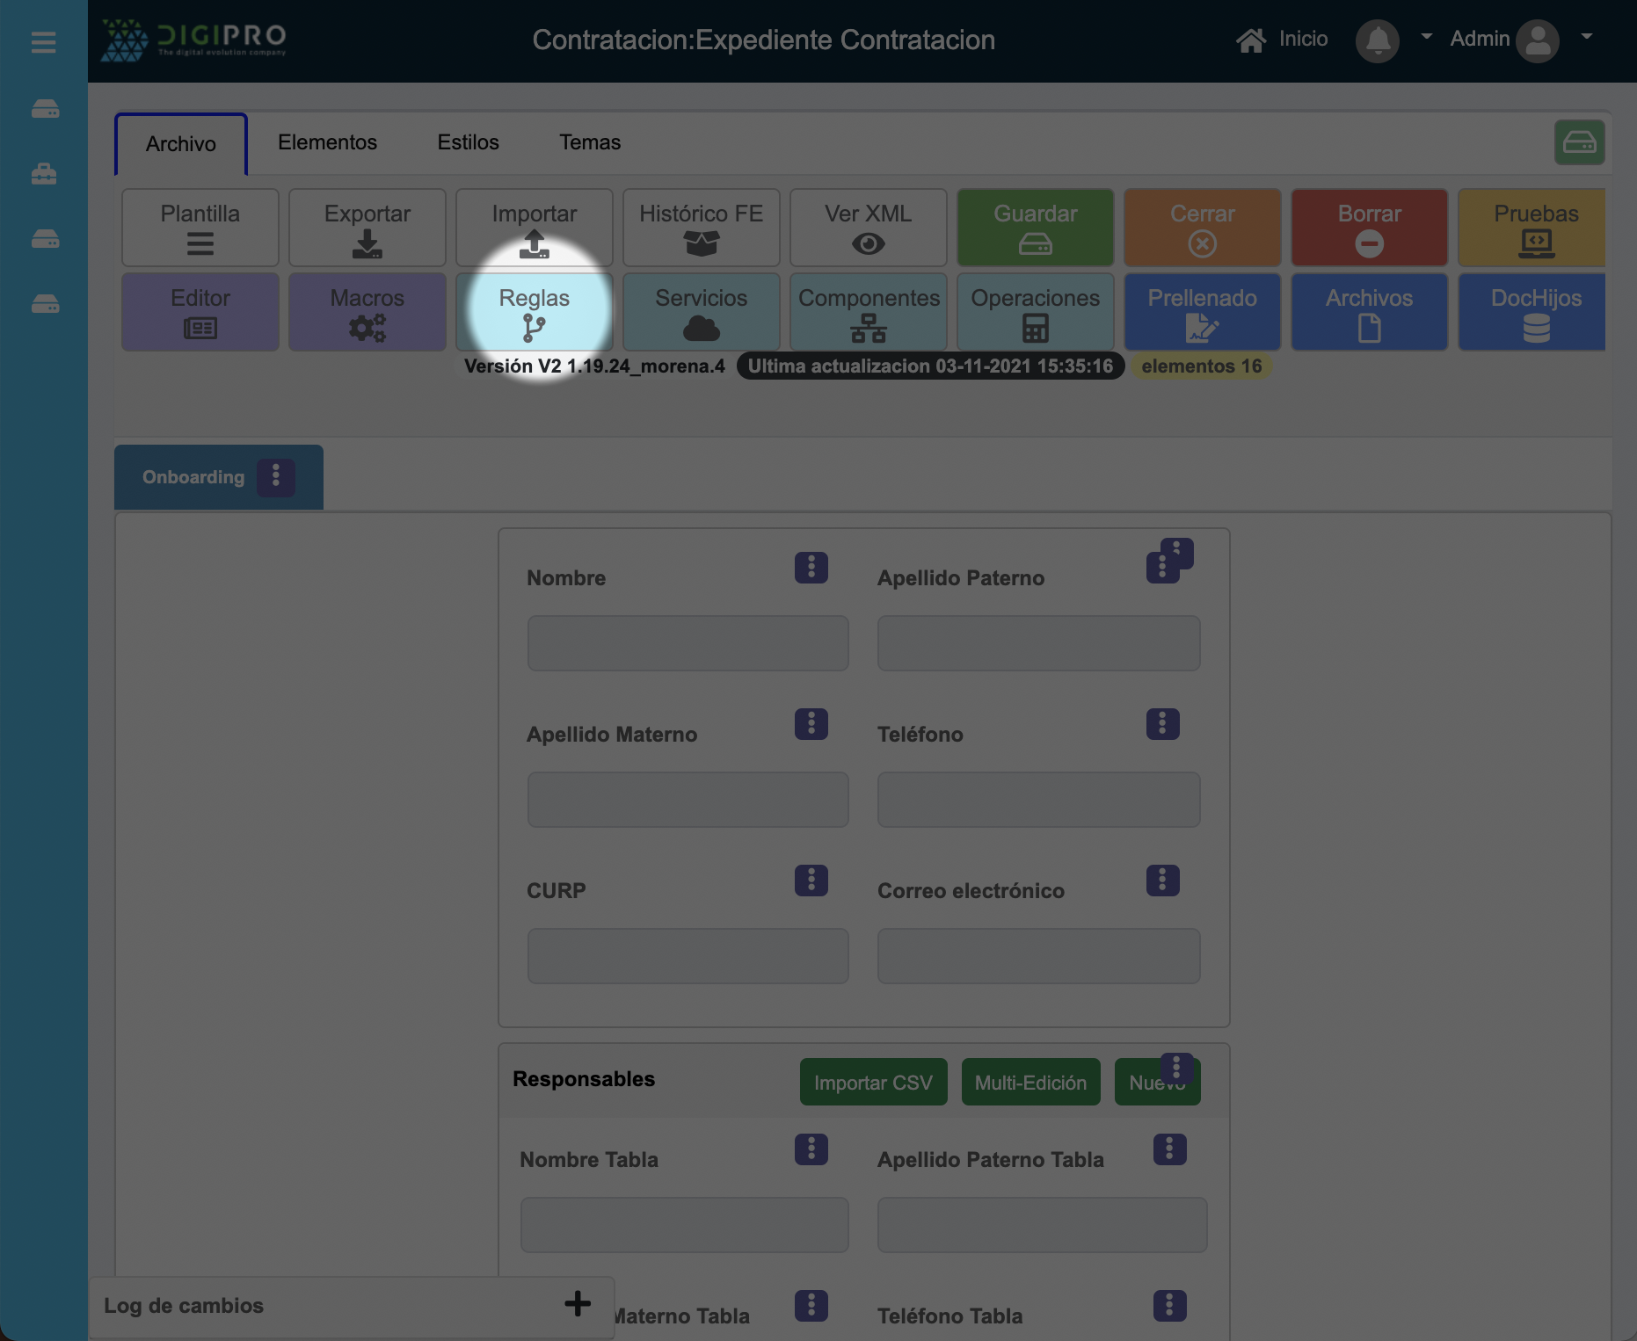
Task: Expand Log de cambios panel
Action: point(577,1304)
